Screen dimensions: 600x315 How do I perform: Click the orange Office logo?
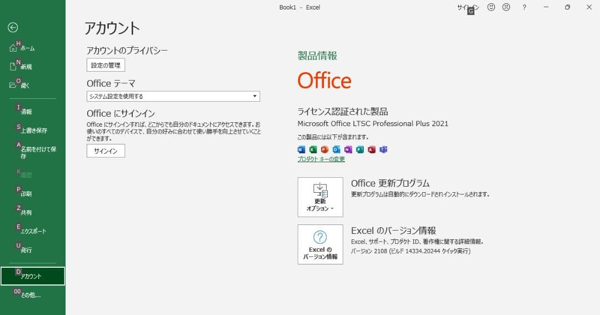click(324, 81)
